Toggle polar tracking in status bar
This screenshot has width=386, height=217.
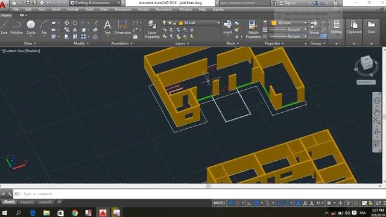256,203
